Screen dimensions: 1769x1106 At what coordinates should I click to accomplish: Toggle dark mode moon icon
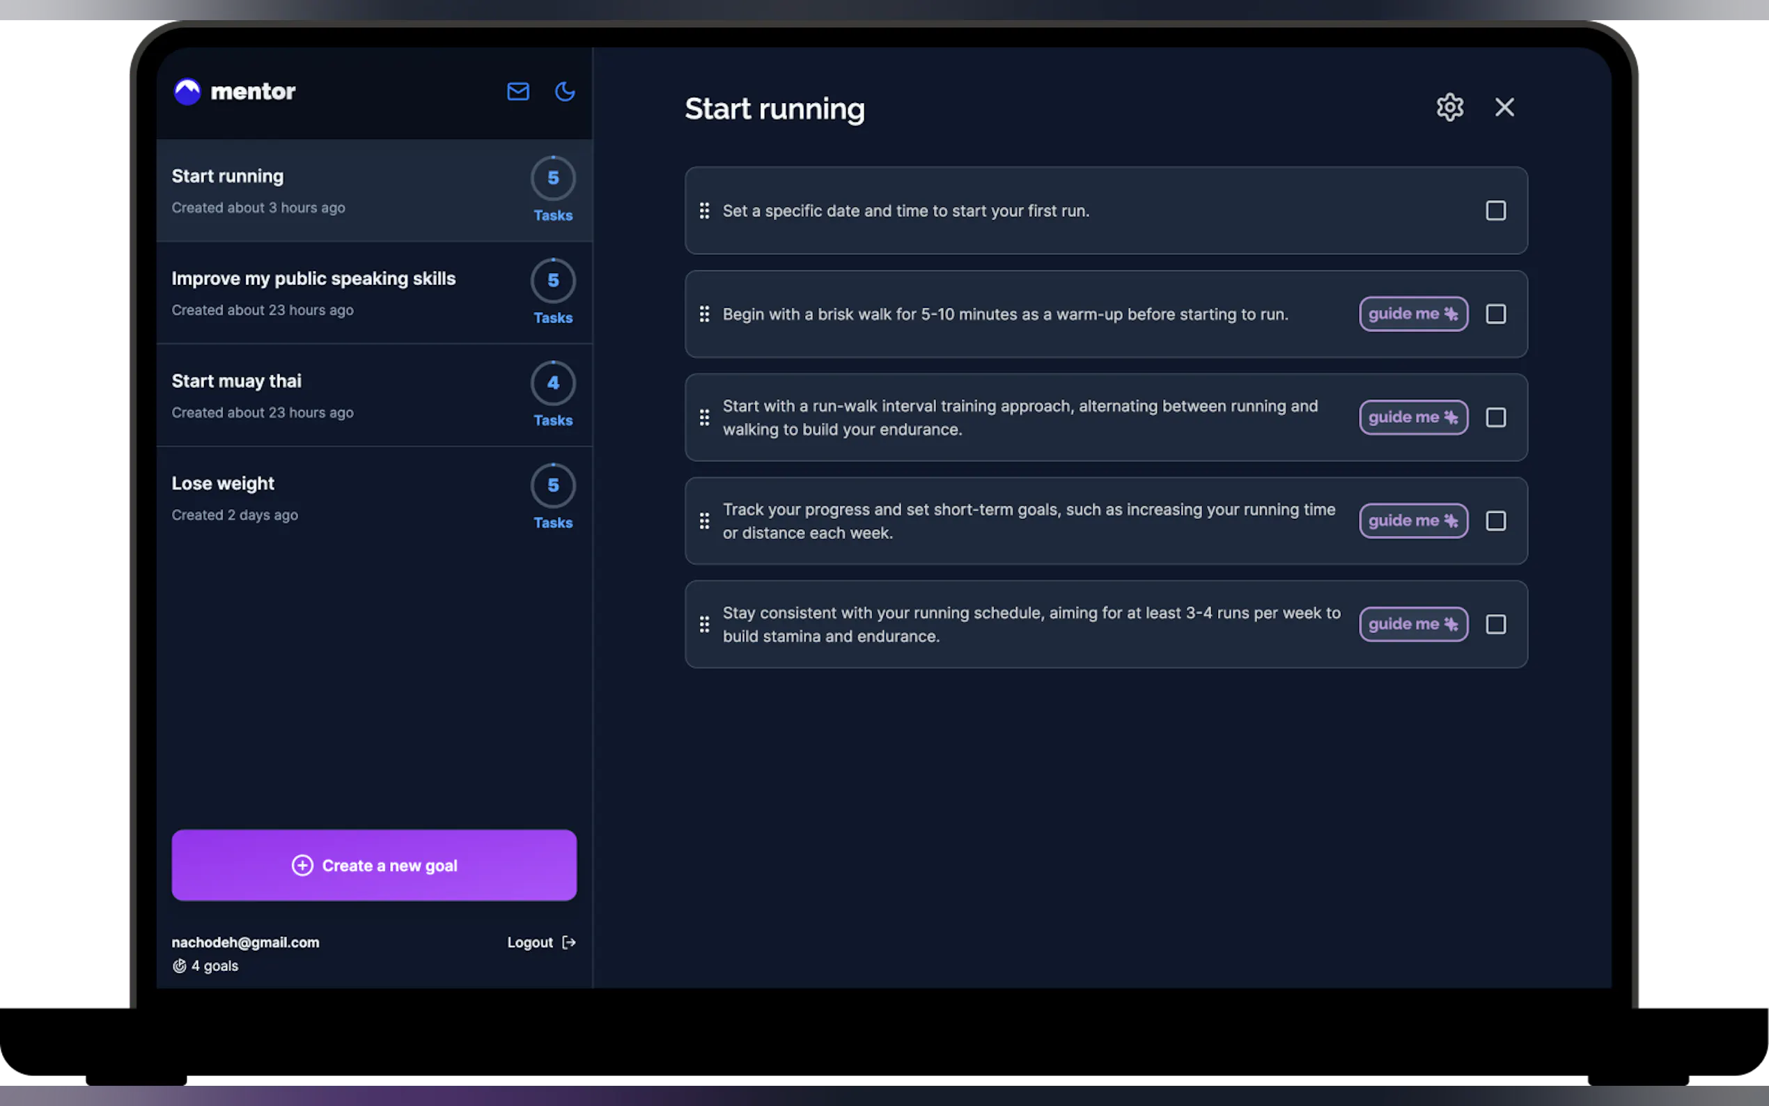pos(565,91)
